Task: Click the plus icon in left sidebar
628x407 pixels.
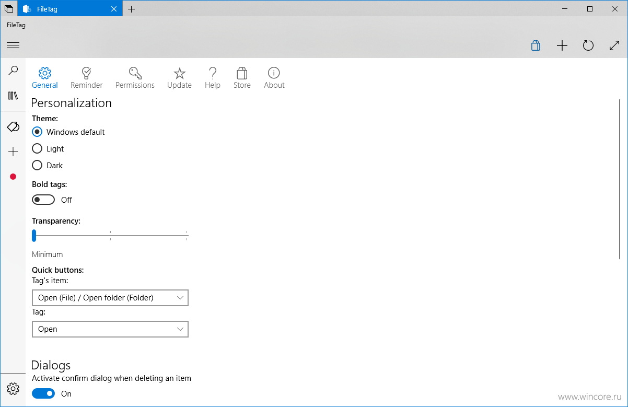Action: (x=13, y=152)
